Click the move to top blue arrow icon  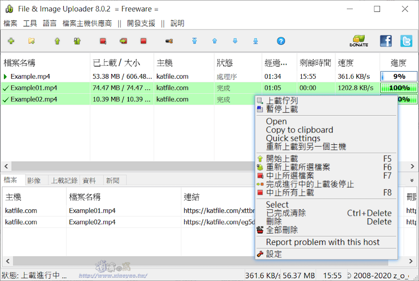(195, 41)
